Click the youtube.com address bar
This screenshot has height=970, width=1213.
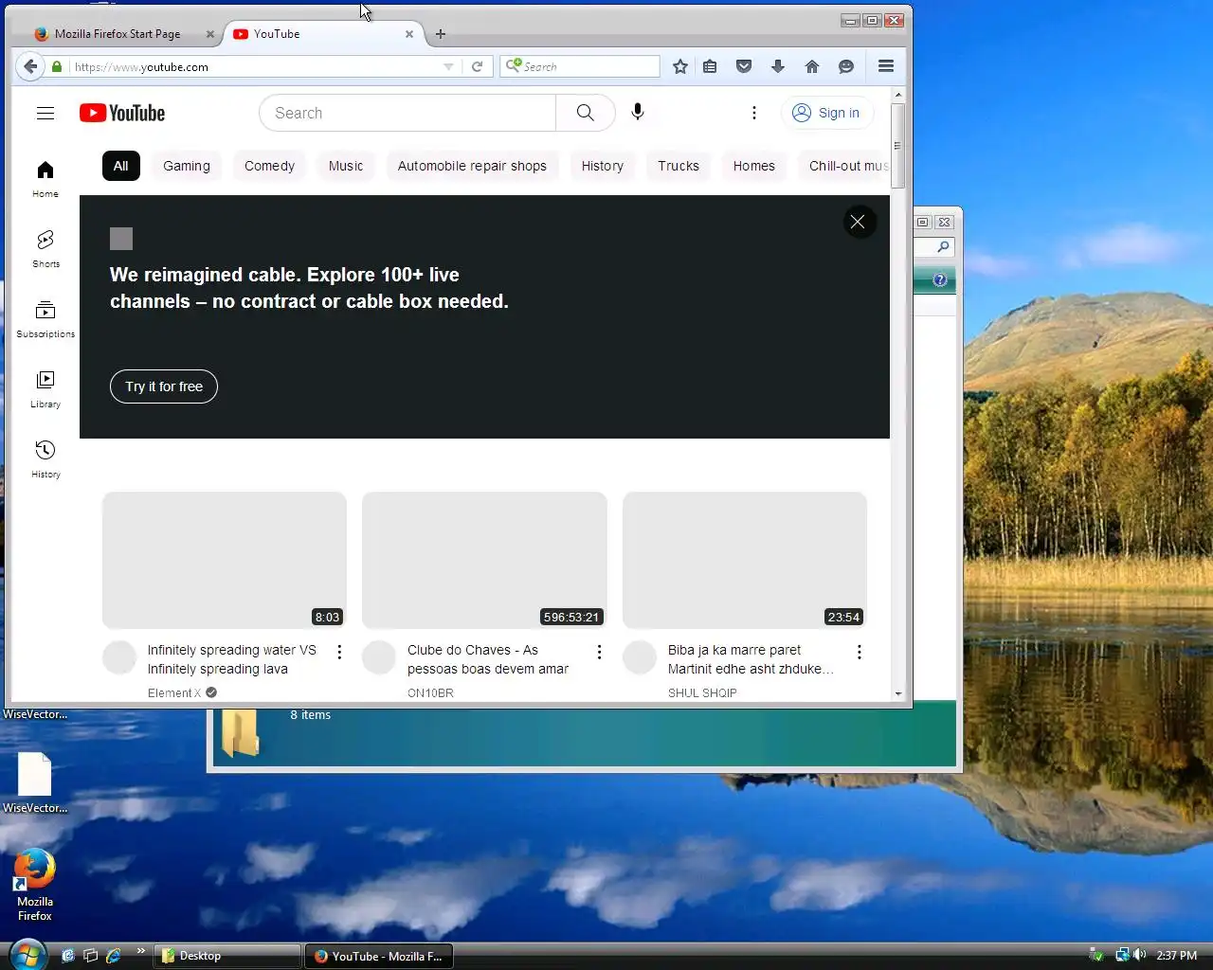tap(256, 66)
